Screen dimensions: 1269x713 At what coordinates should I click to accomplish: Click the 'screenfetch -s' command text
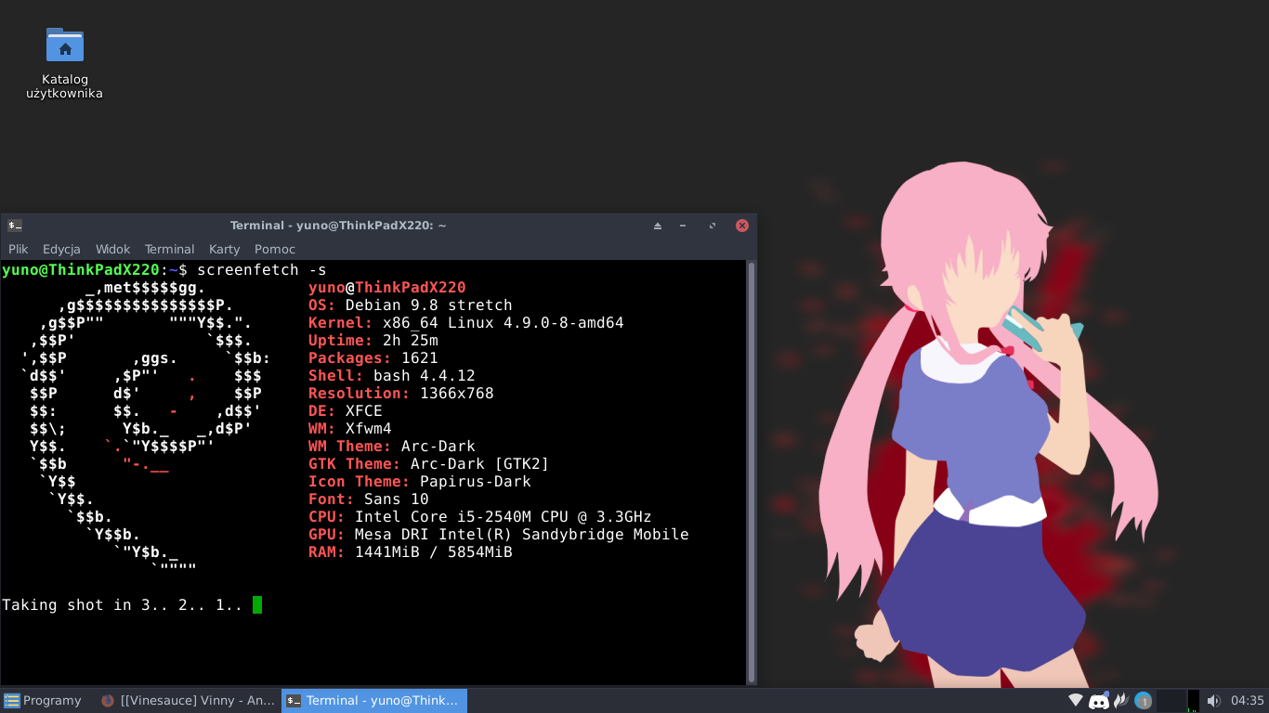tap(262, 270)
